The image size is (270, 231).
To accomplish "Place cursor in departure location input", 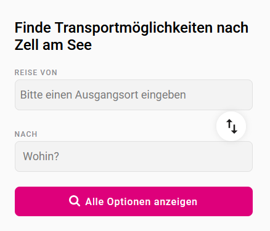I will 134,95.
